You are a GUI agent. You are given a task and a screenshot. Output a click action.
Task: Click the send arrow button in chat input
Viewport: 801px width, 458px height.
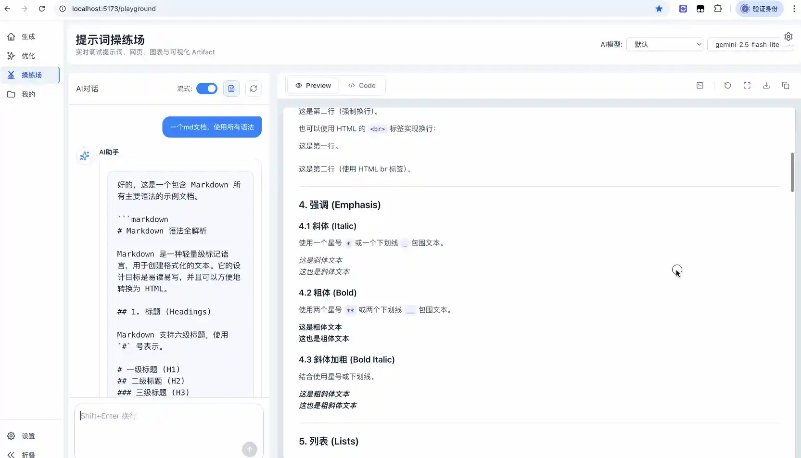click(250, 449)
